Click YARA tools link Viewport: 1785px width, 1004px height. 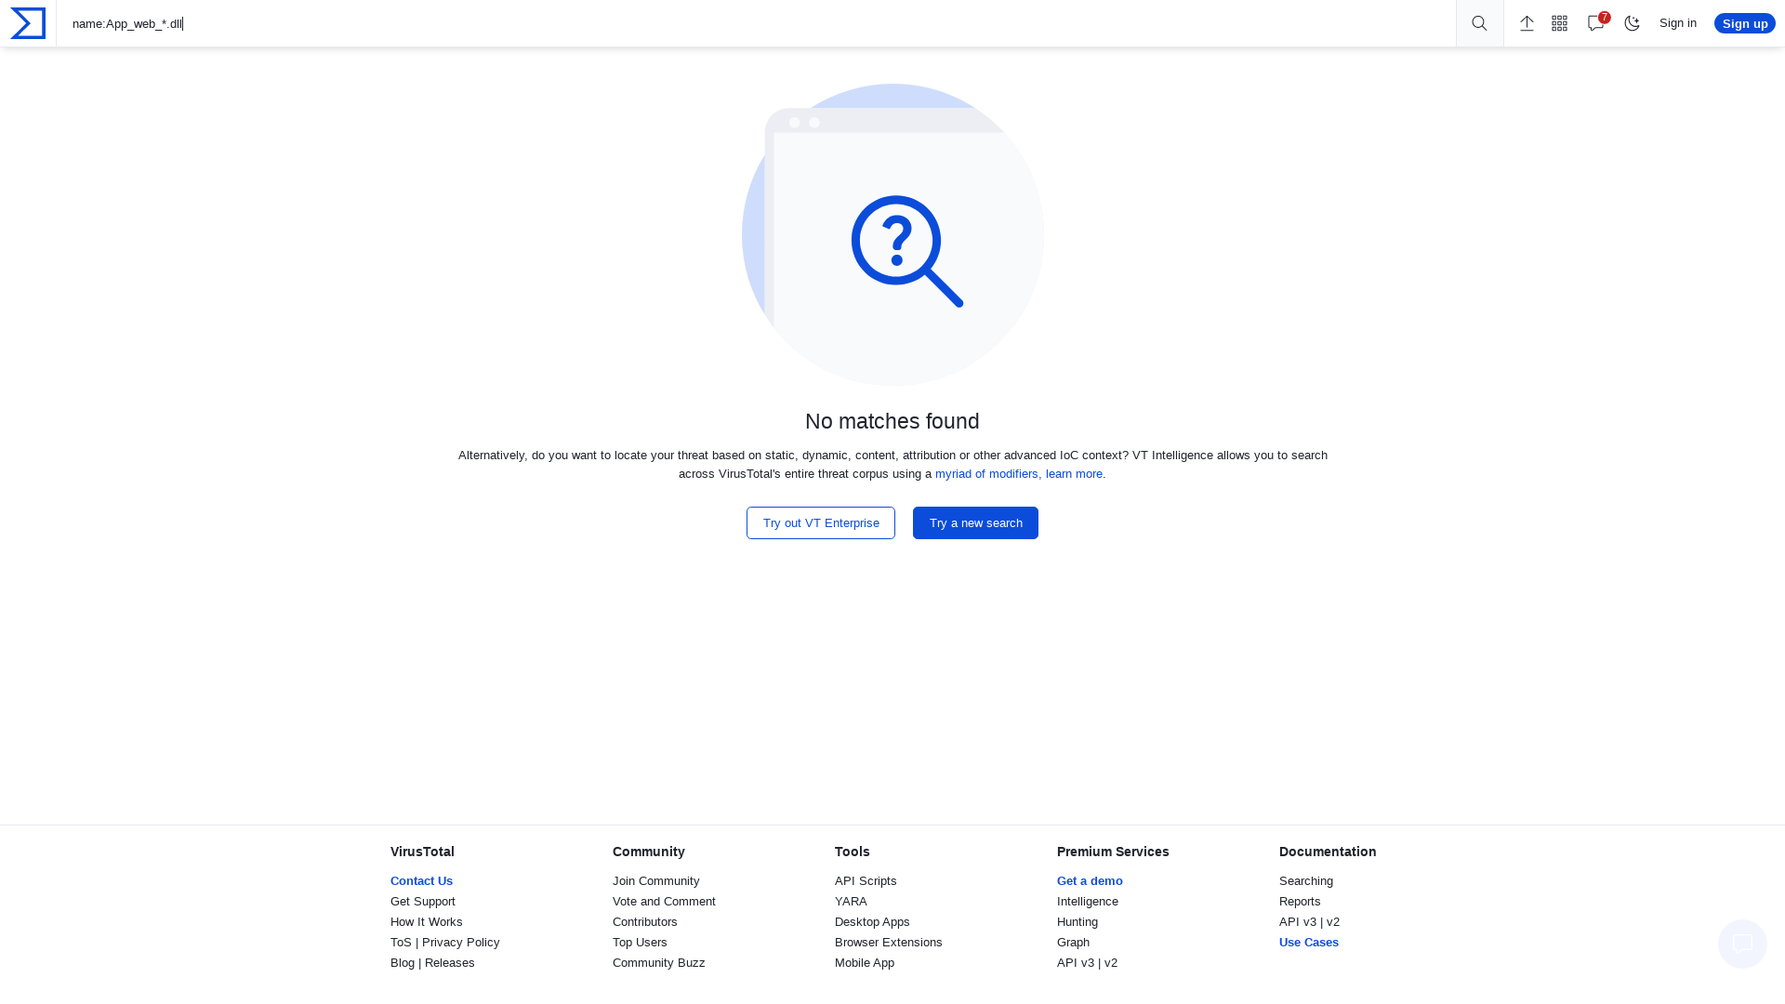[x=851, y=901]
